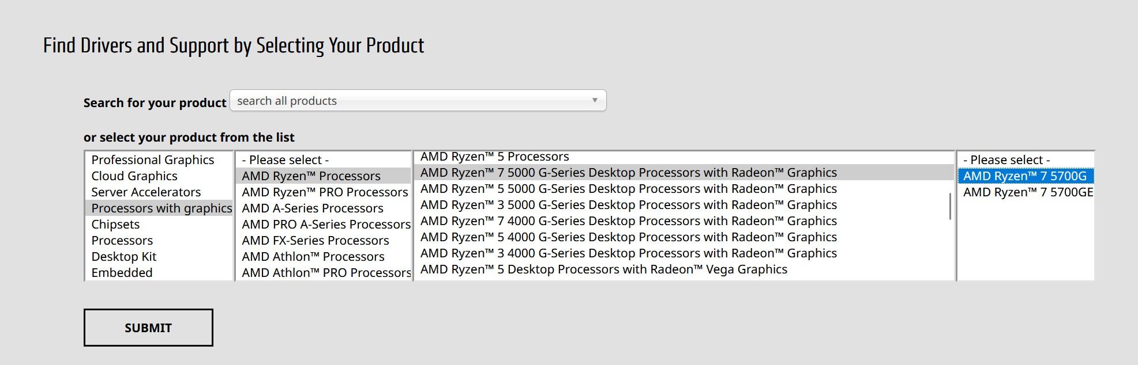
Task: Select Server Accelerators category
Action: pos(146,192)
